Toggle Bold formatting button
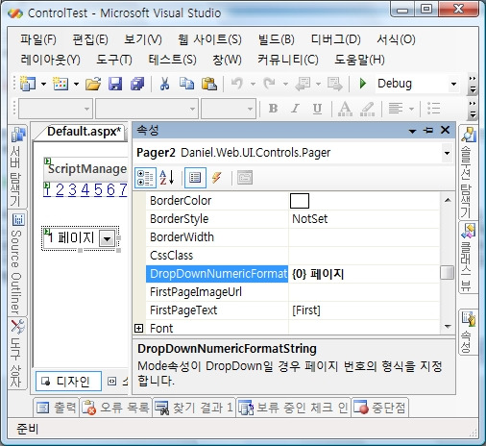Image resolution: width=486 pixels, height=446 pixels. tap(273, 109)
